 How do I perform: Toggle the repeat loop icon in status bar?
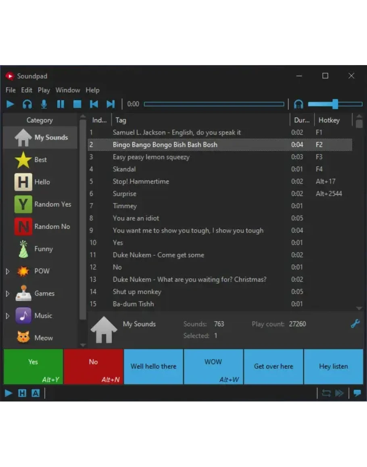pyautogui.click(x=326, y=393)
